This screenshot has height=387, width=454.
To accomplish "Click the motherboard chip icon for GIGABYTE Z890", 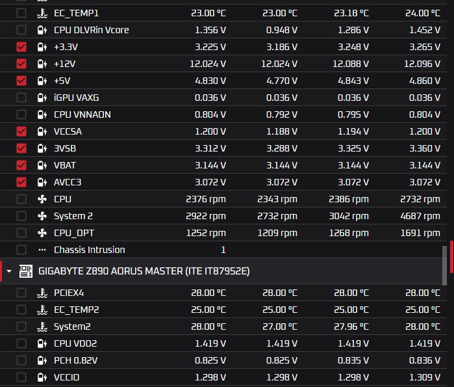I will pyautogui.click(x=26, y=271).
